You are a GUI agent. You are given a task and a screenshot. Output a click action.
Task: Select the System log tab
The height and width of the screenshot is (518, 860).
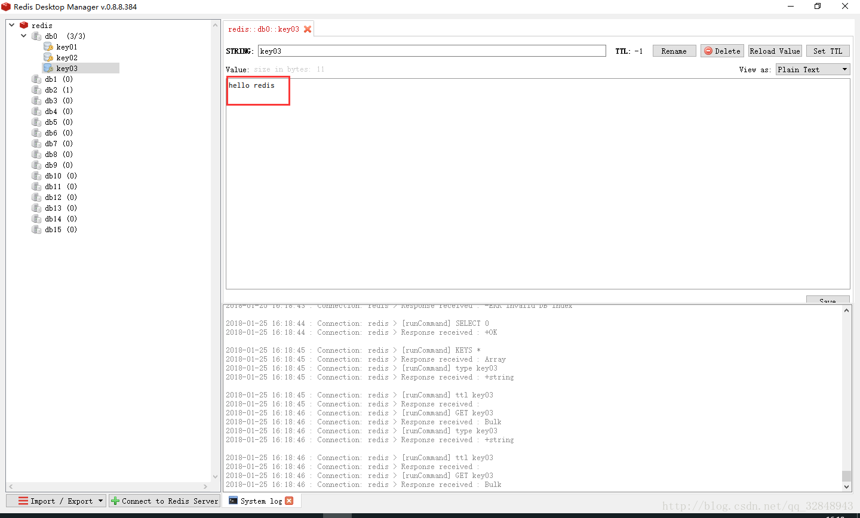click(261, 501)
